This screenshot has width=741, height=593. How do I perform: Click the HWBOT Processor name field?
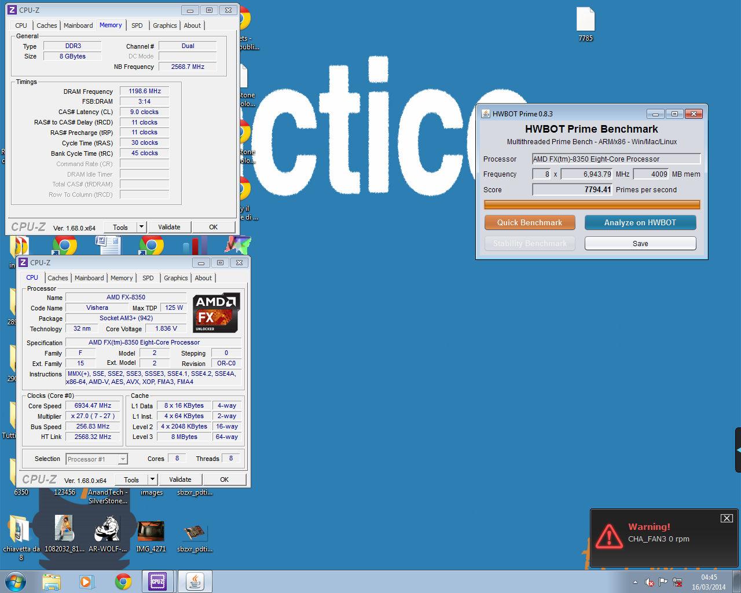pyautogui.click(x=617, y=159)
